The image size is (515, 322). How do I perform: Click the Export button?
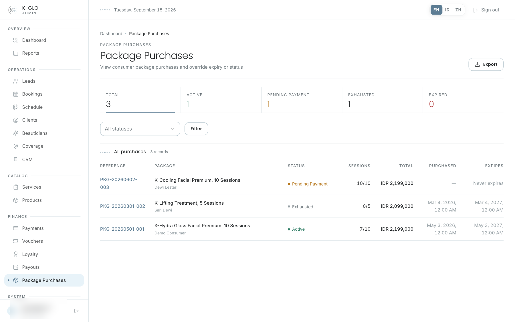point(486,64)
